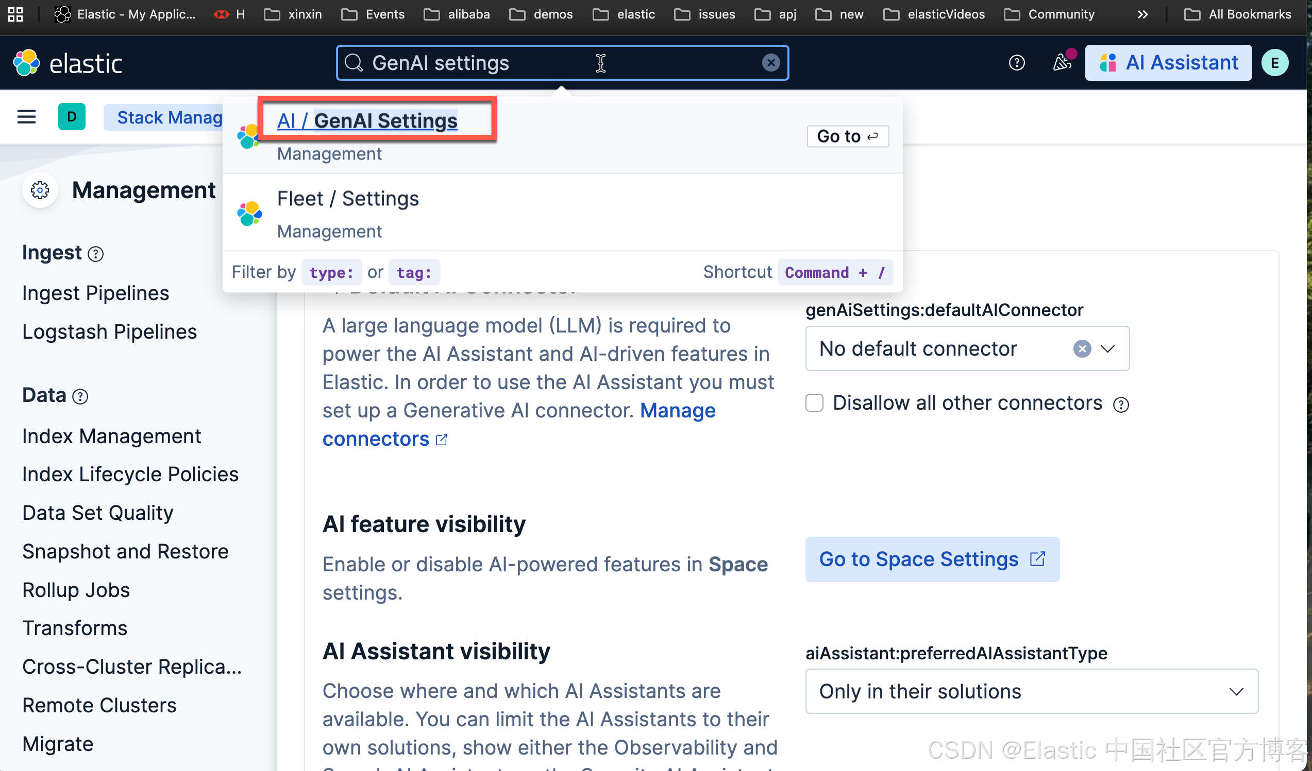
Task: Open the help menu icon
Action: coord(1016,63)
